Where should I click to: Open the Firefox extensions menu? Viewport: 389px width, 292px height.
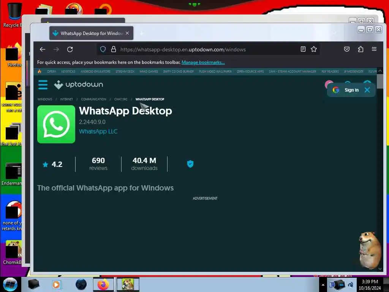click(361, 49)
